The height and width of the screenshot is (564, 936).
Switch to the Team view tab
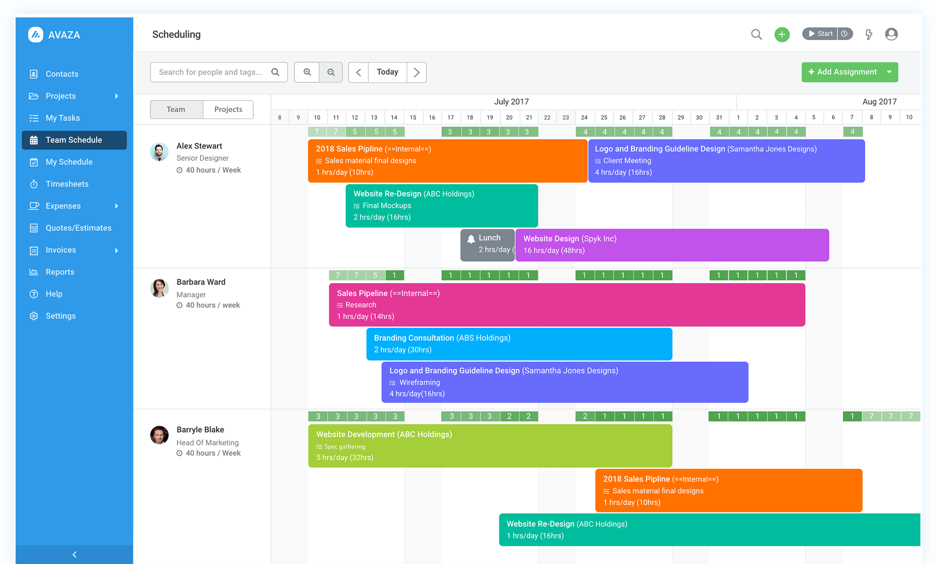pos(176,109)
